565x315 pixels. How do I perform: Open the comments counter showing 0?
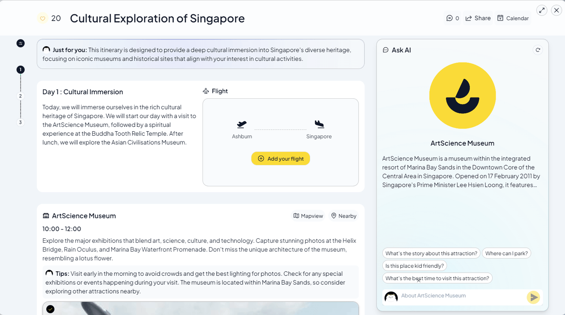tap(452, 18)
